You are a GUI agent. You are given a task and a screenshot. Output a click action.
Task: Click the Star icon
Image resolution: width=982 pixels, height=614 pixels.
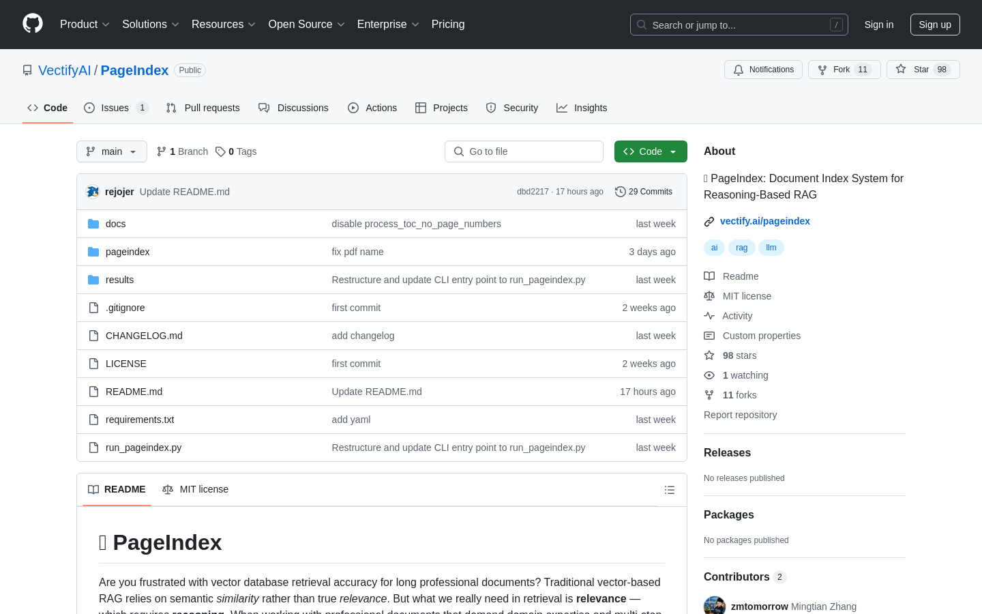pos(901,70)
